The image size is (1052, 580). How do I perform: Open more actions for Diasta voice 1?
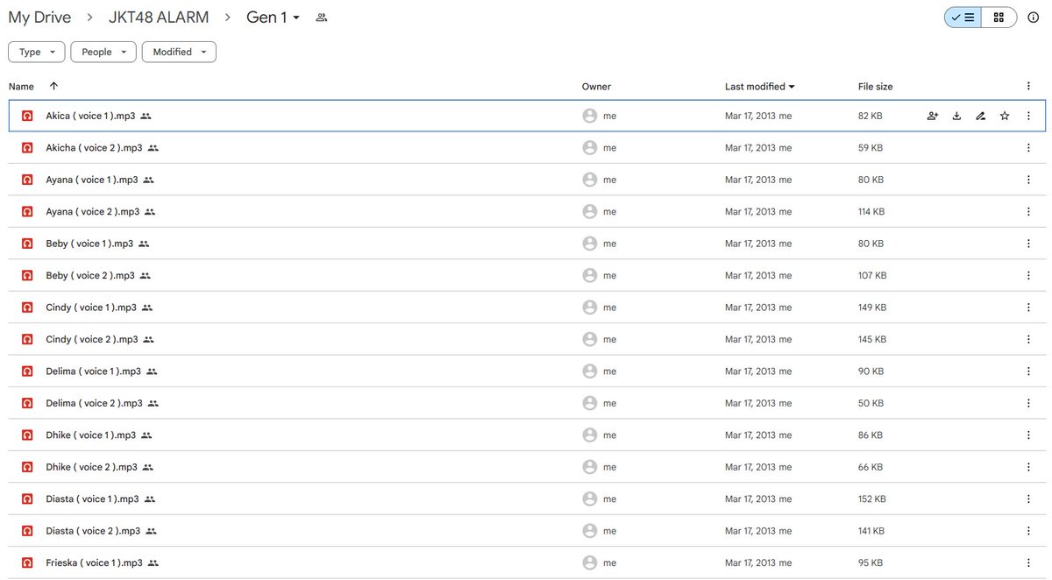pos(1028,499)
